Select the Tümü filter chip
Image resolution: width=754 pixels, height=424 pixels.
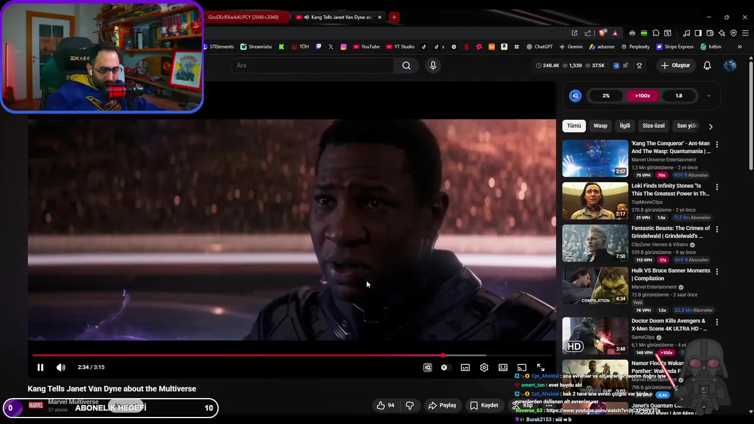[574, 125]
